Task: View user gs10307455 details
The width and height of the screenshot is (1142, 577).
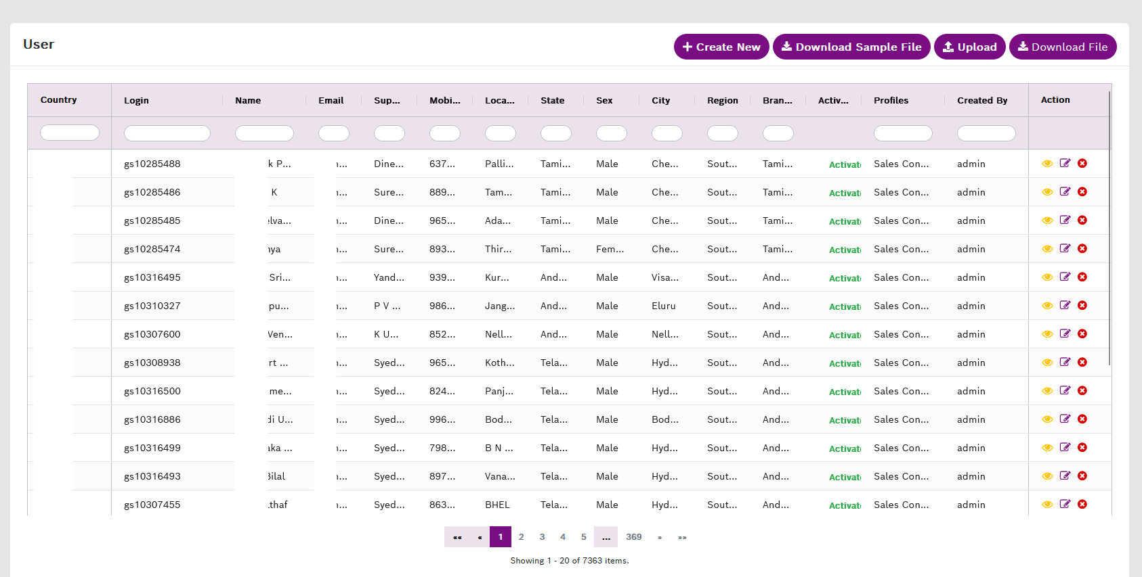Action: pos(1047,505)
